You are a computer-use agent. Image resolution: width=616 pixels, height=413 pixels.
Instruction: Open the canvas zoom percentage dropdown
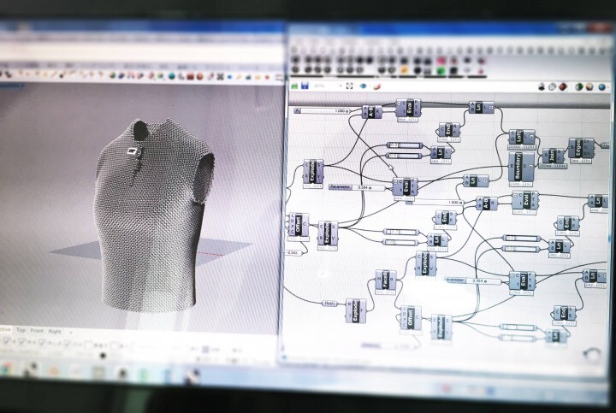[329, 86]
